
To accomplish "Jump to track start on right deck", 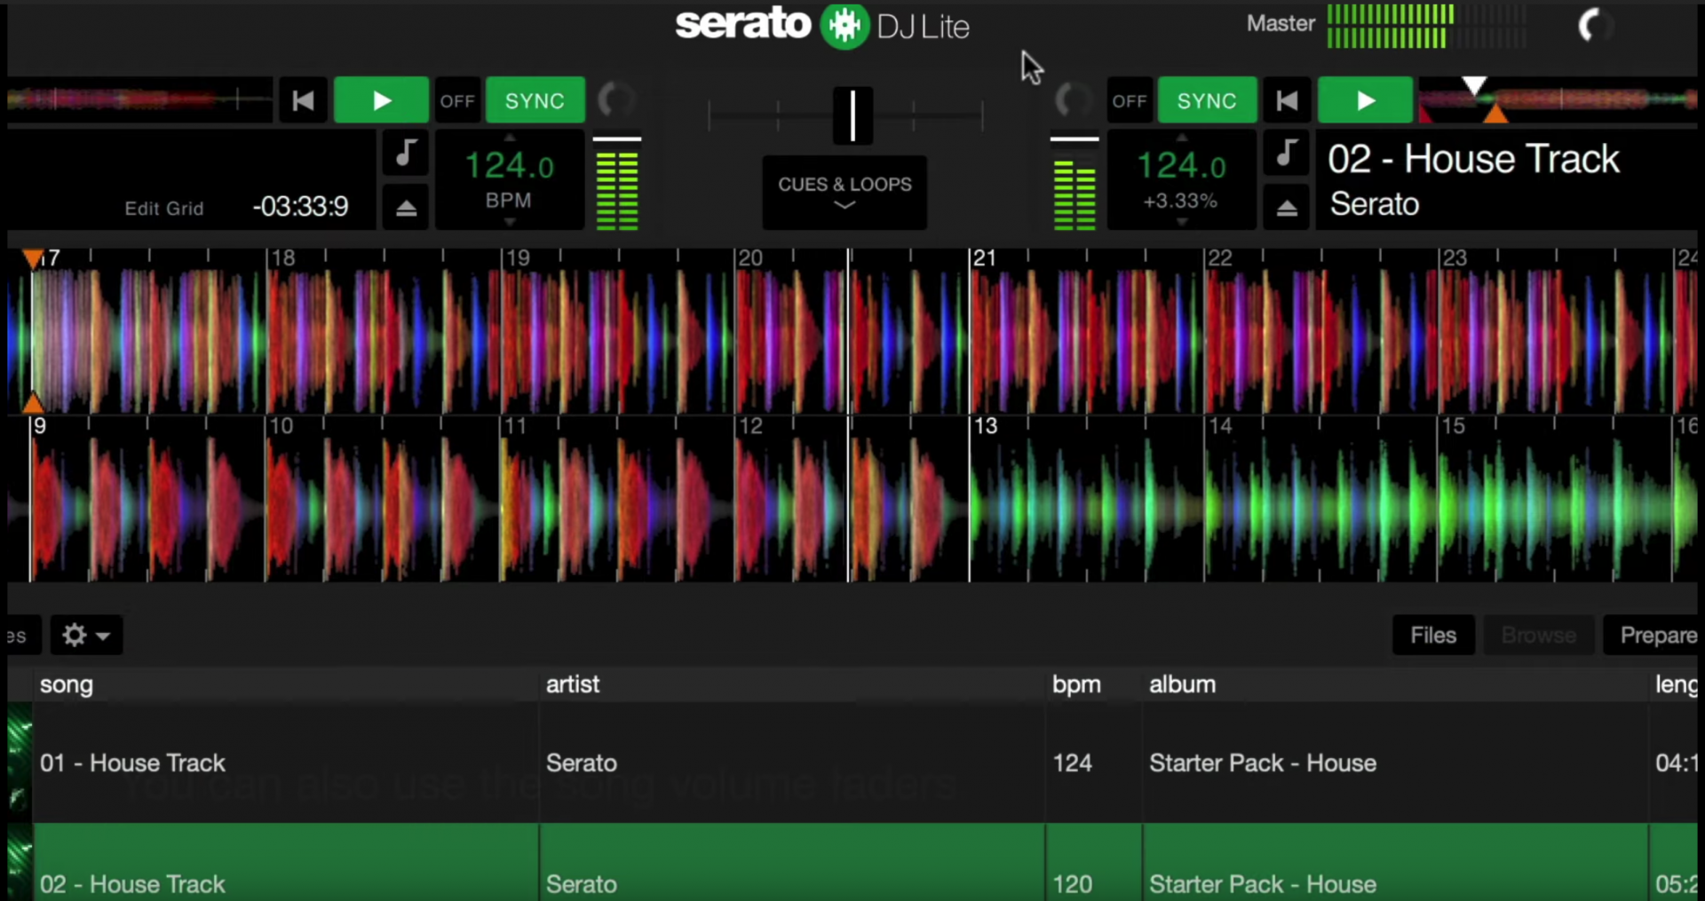I will (1287, 101).
